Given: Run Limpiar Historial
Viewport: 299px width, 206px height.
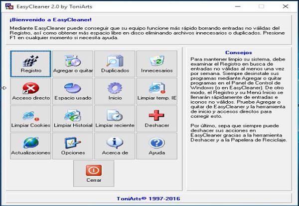Looking at the screenshot, I should (73, 119).
